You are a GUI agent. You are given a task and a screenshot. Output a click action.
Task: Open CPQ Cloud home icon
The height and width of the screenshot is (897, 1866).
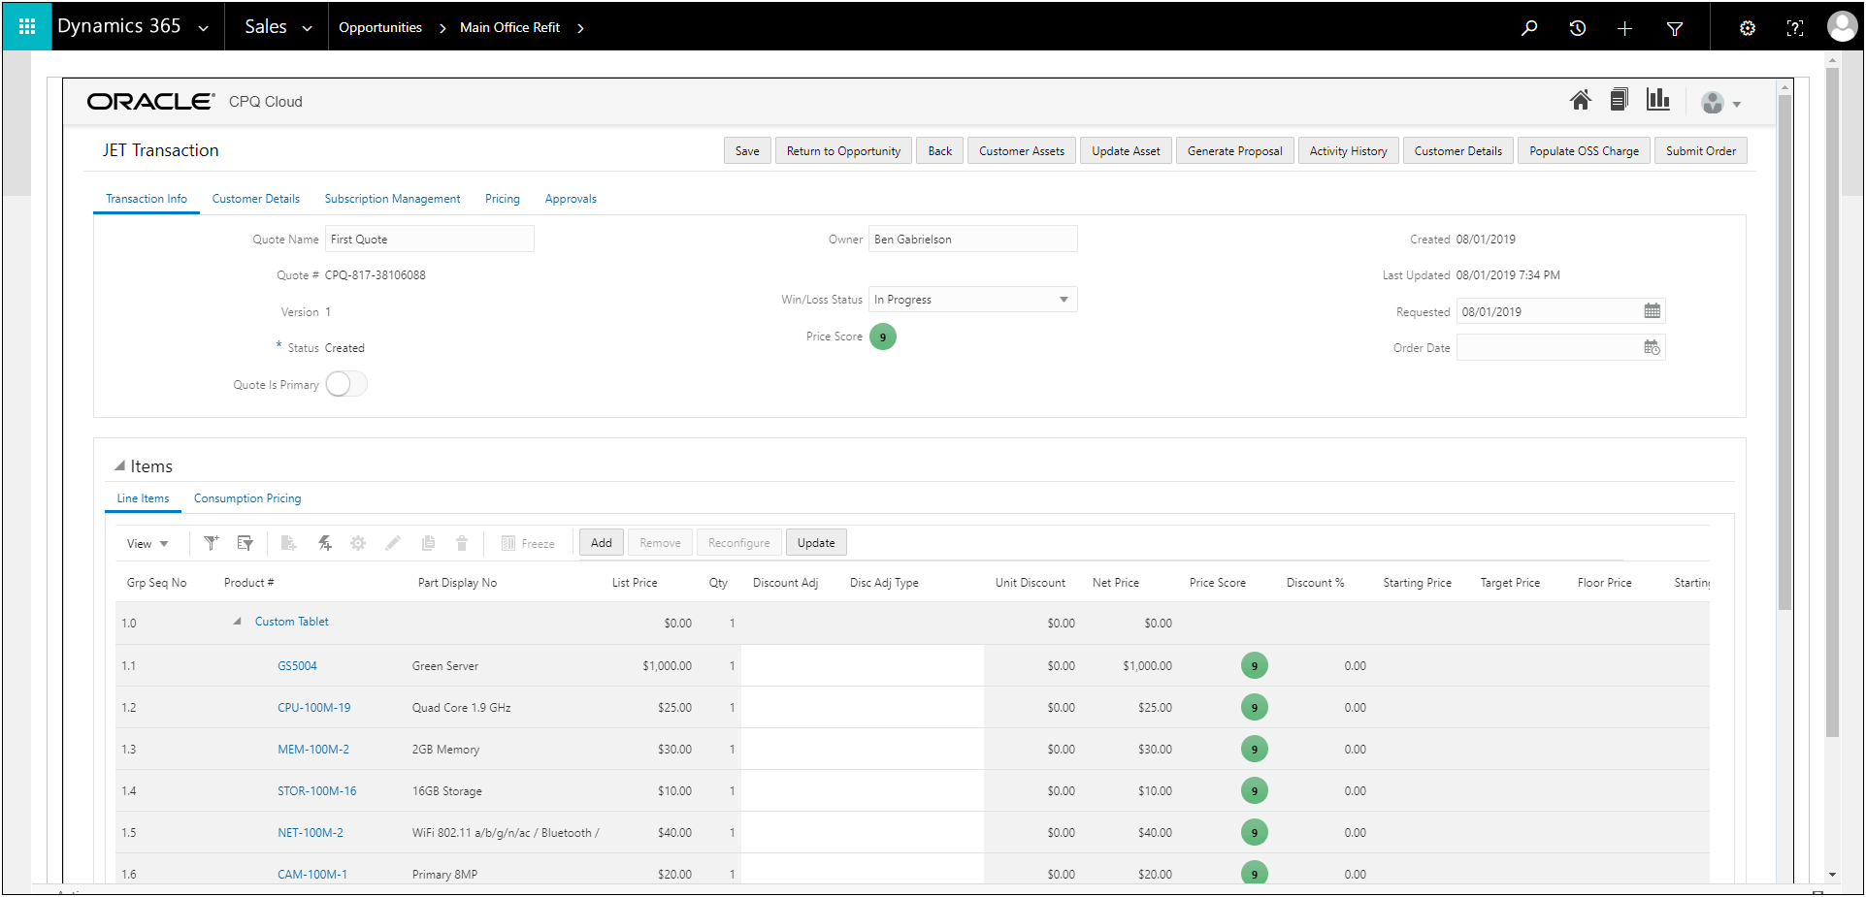coord(1581,100)
